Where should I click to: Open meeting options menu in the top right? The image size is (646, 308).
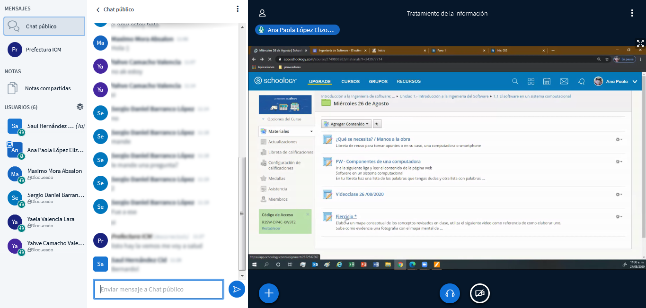(x=632, y=13)
